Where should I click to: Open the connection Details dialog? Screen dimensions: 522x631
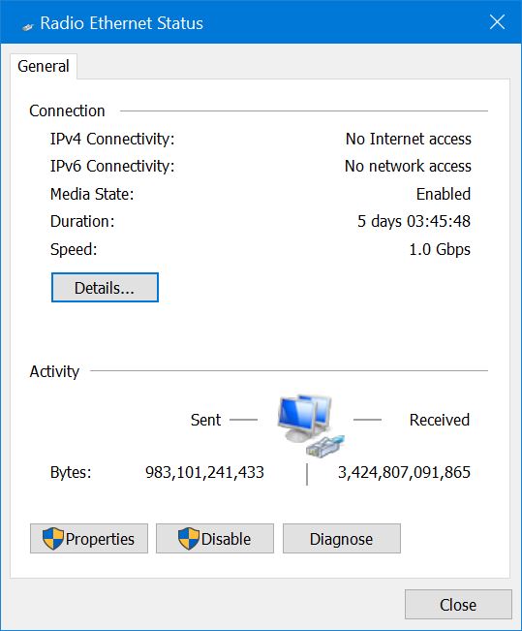105,287
